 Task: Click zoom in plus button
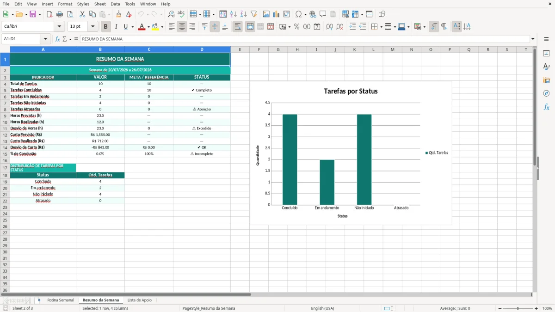[536, 308]
